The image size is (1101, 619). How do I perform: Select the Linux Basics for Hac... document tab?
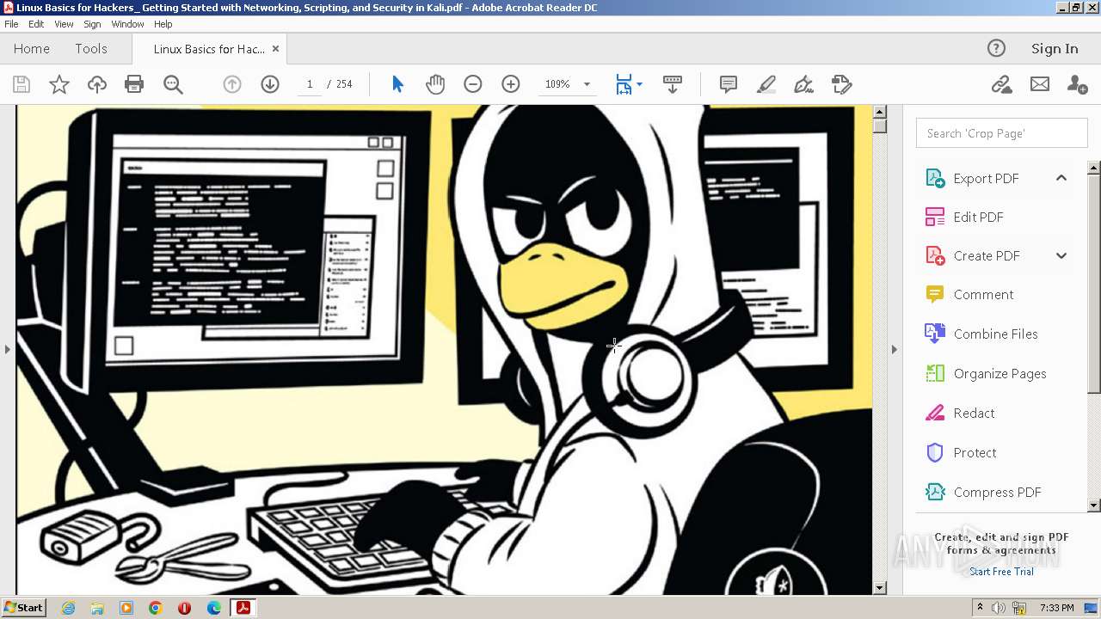(209, 49)
